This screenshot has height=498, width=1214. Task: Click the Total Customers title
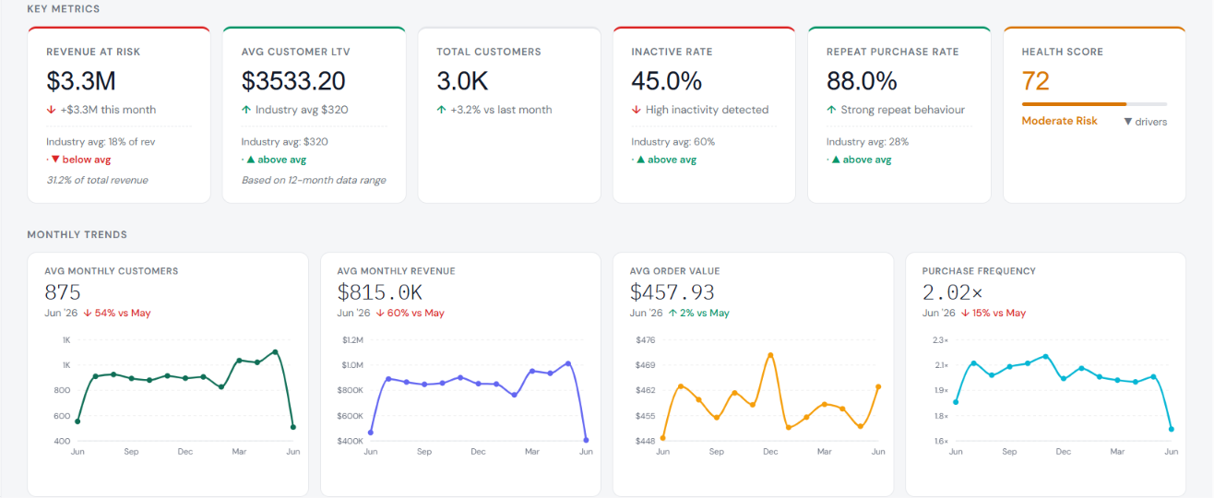[x=489, y=52]
